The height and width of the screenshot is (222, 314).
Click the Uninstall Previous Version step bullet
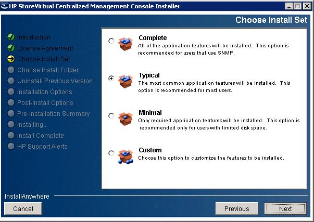point(11,81)
